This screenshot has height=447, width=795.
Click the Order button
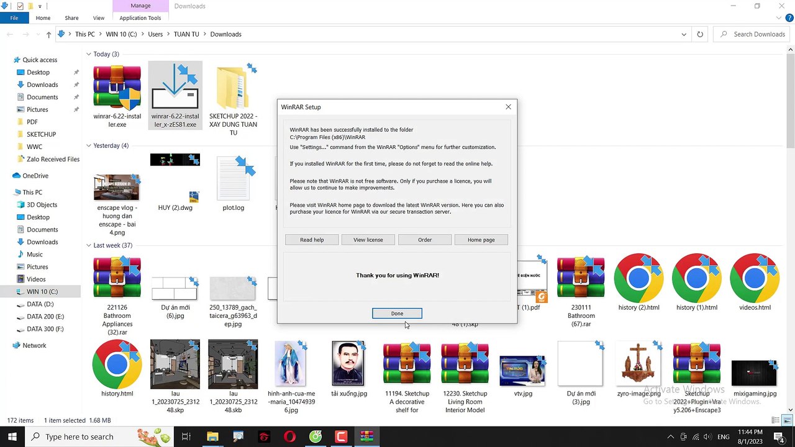tap(425, 240)
